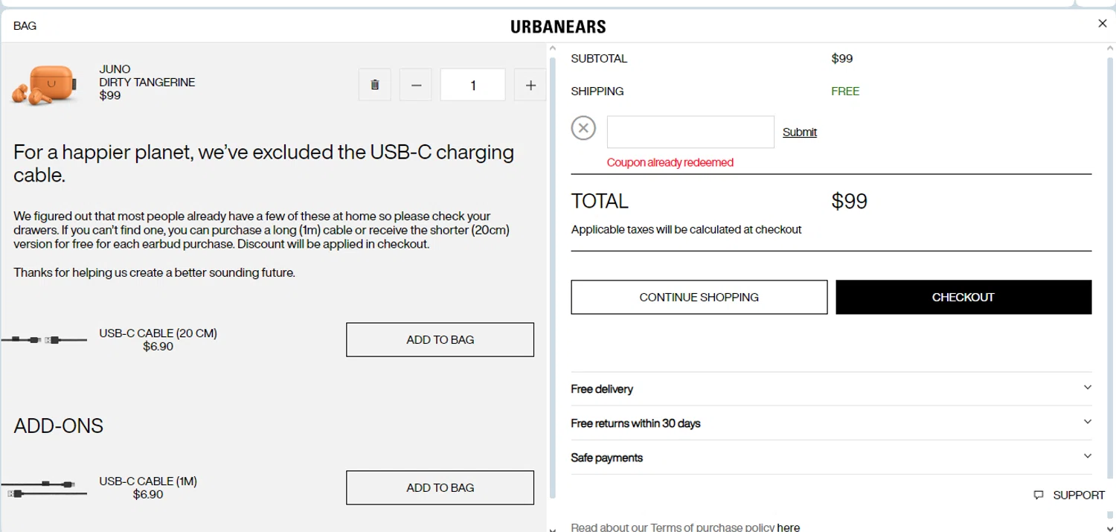Add USB-C Cable (1M) to bag
The width and height of the screenshot is (1116, 532).
point(440,487)
